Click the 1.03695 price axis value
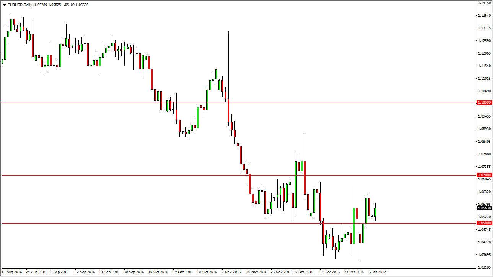The height and width of the screenshot is (277, 493). [x=484, y=255]
